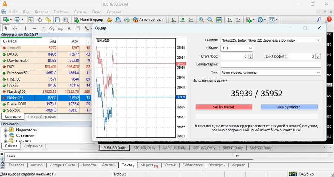Open the Strategy Tester magnifier icon
The image size is (334, 177).
[66, 20]
